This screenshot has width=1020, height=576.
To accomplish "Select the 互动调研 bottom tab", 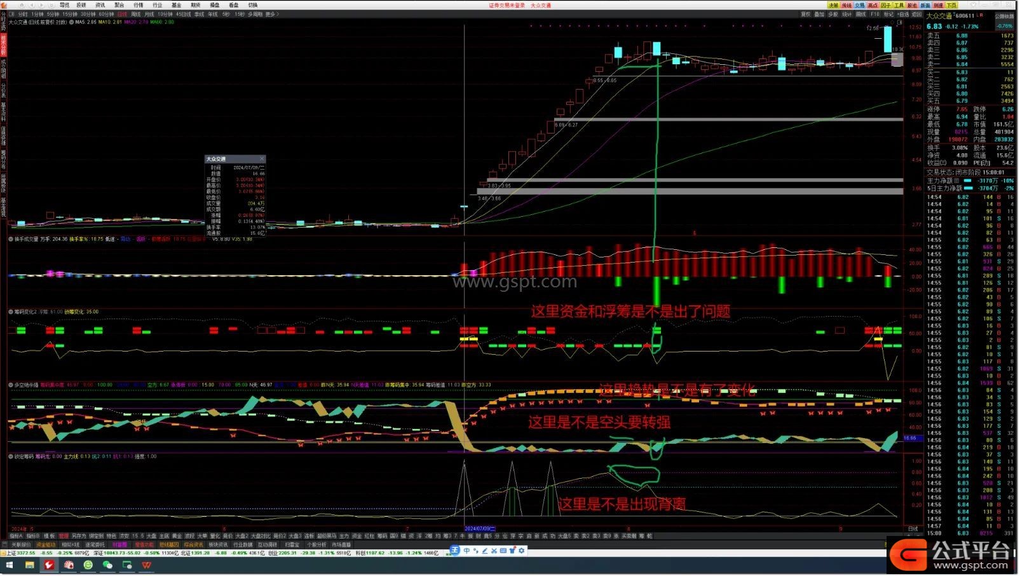I will 267,545.
